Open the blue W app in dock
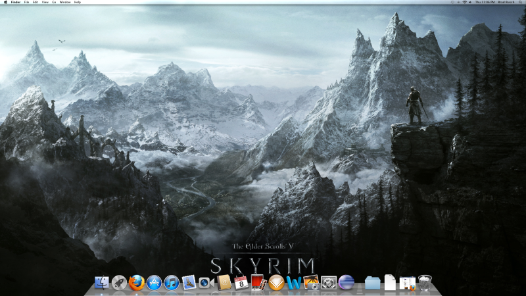526x296 pixels. [294, 284]
